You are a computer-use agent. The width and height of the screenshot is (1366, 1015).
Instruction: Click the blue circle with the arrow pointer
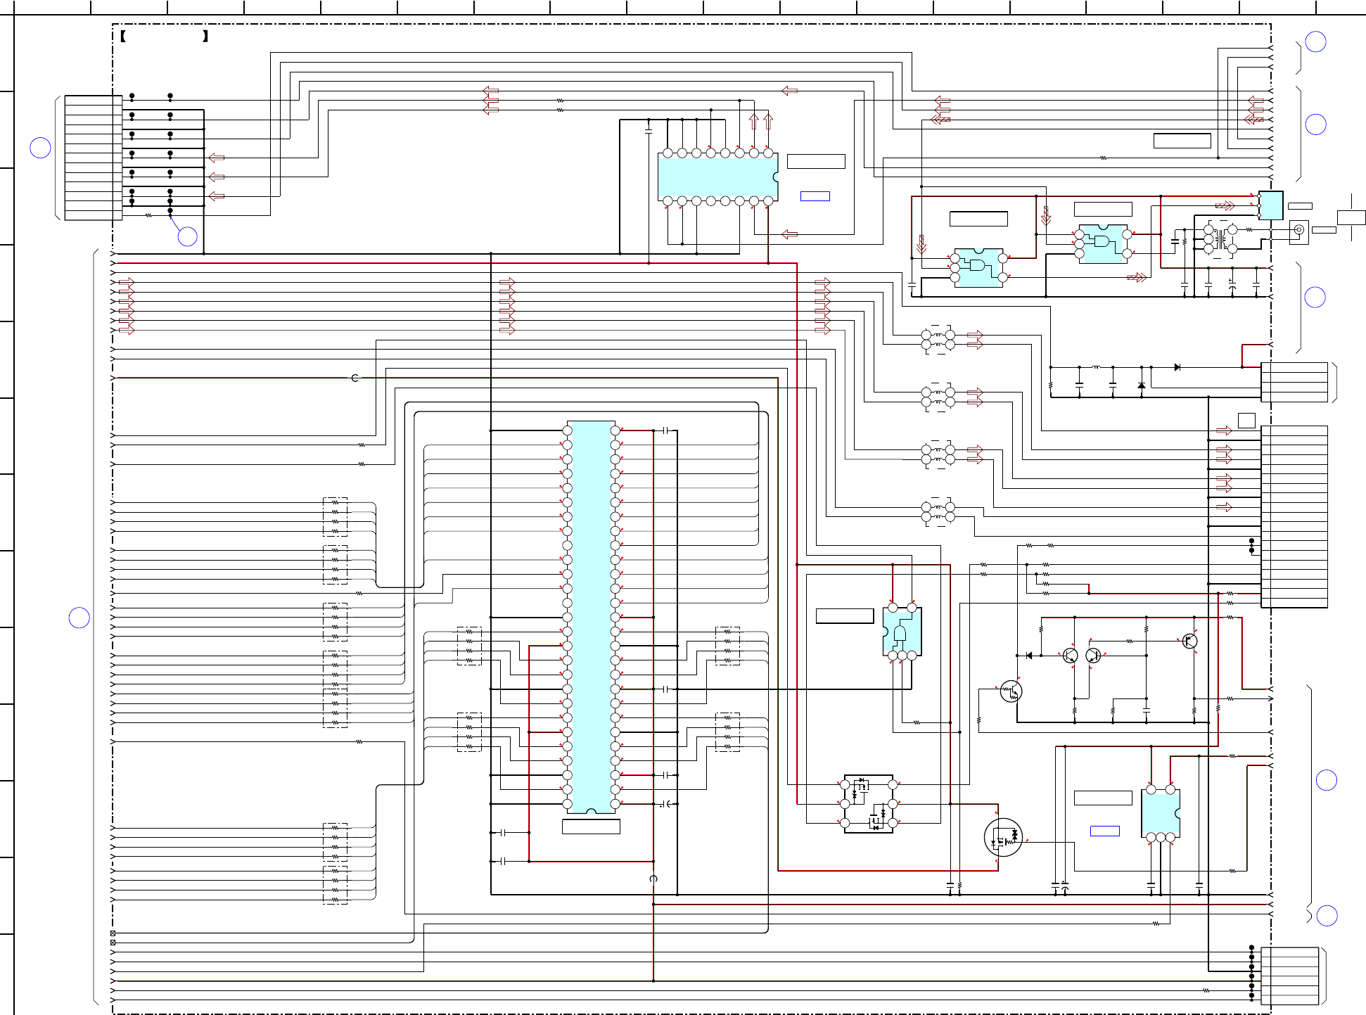click(187, 236)
